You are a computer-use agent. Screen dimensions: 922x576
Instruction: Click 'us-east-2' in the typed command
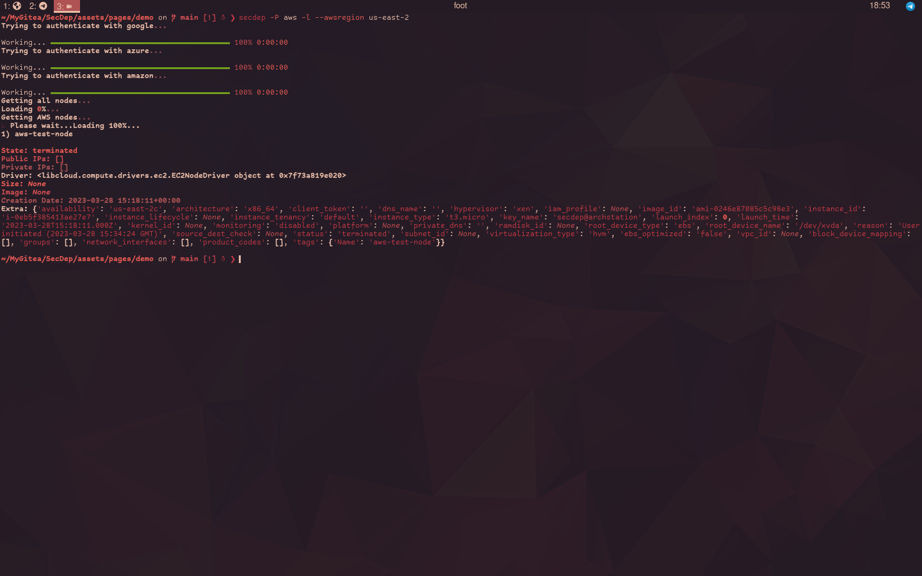pyautogui.click(x=389, y=18)
